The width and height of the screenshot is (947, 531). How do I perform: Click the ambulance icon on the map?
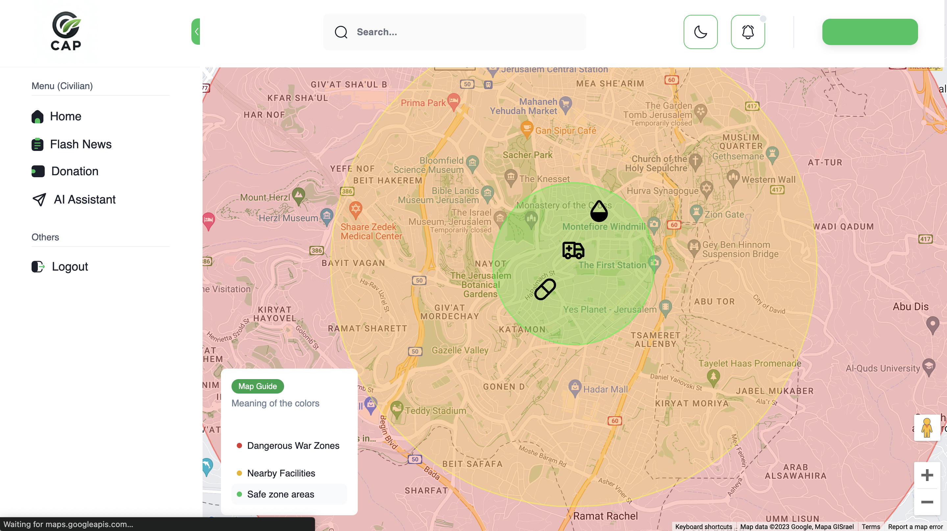click(573, 250)
